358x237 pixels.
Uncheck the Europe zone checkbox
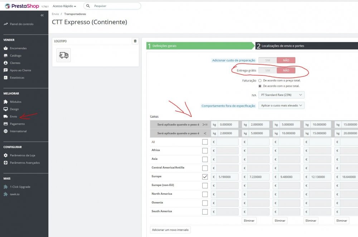click(205, 177)
